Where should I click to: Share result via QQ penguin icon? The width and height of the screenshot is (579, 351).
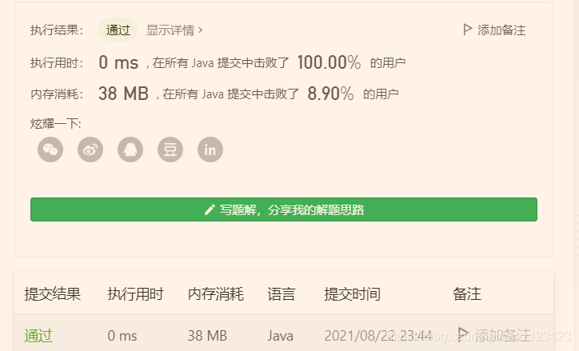tap(130, 150)
